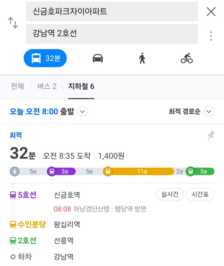Expand the departure time 오전 8:00 dropdown
This screenshot has height=266, width=224.
tap(83, 111)
